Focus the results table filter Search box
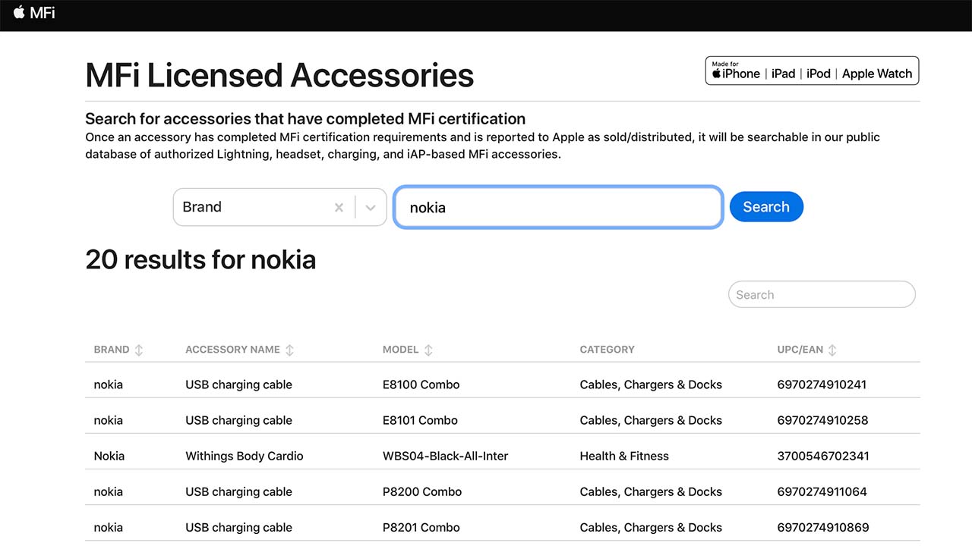 point(822,294)
